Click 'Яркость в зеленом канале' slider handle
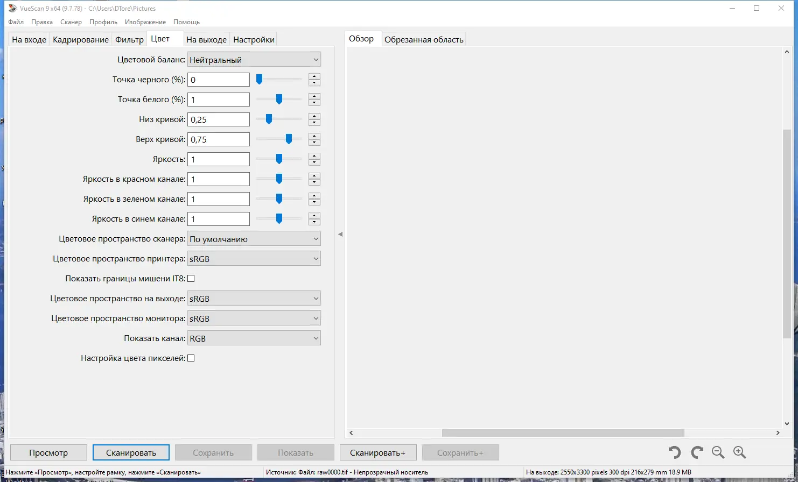 279,199
